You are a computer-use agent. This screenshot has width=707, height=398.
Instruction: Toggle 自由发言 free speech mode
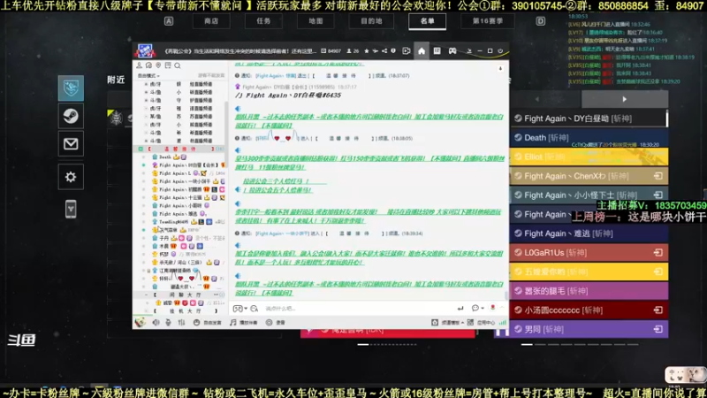[208, 323]
